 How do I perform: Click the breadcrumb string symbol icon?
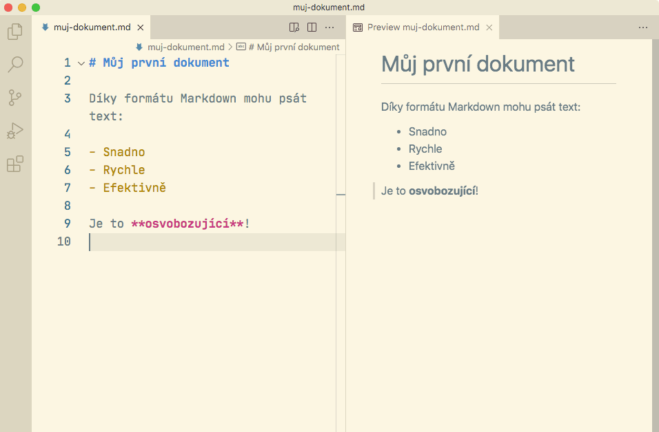[241, 47]
